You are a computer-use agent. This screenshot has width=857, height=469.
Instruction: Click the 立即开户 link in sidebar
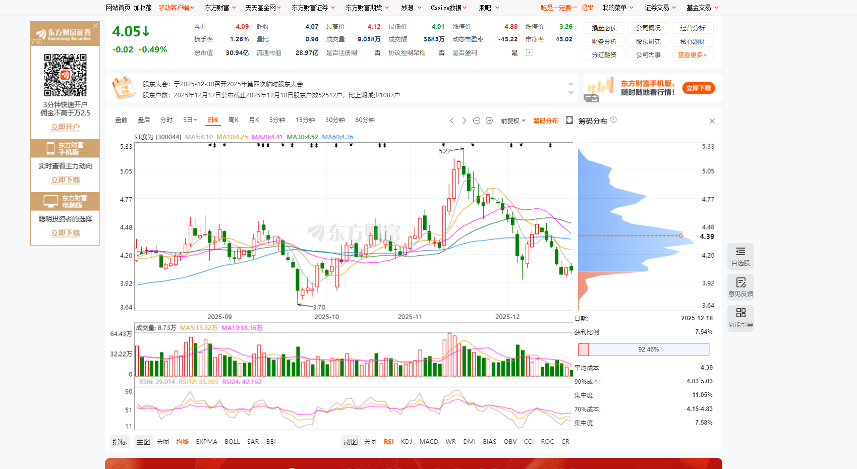point(65,127)
